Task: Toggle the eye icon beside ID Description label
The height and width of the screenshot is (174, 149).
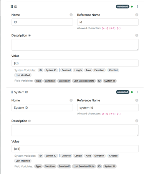Action: [x=30, y=35]
